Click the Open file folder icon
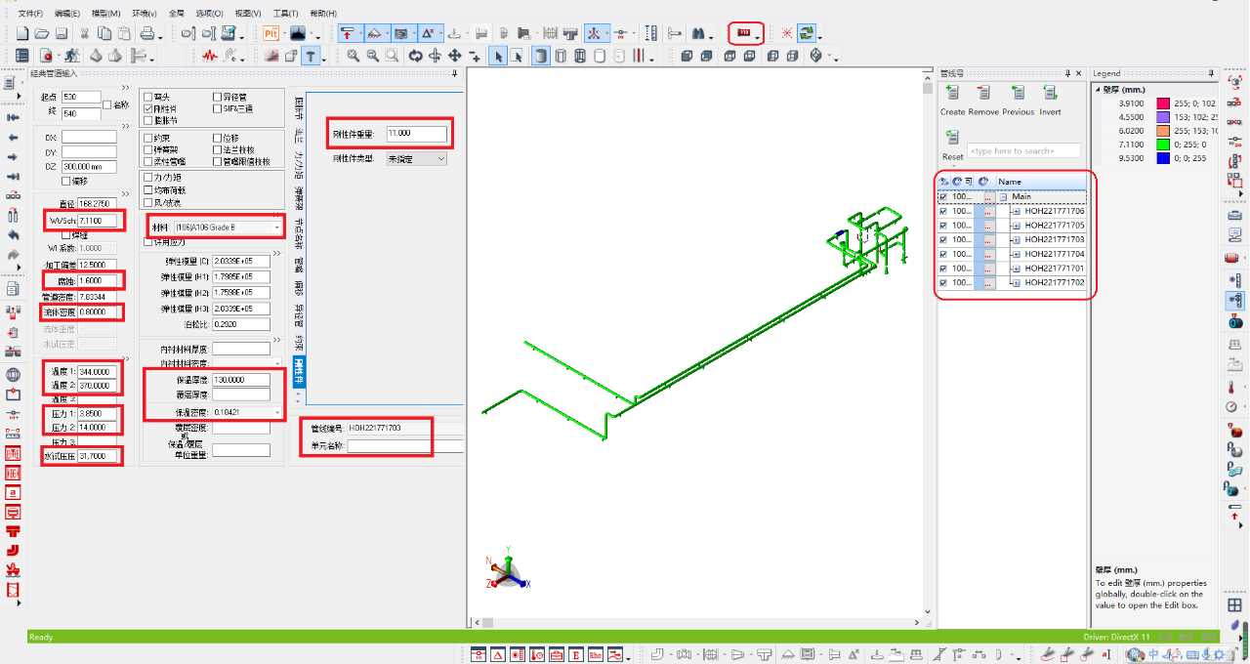Viewport: 1250px width, 664px height. coord(41,33)
